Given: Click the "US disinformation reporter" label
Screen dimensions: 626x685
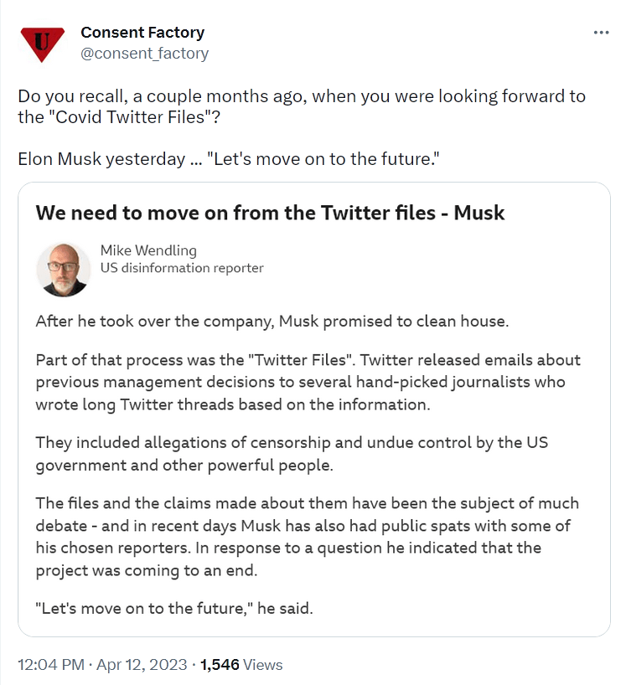Looking at the screenshot, I should click(181, 268).
